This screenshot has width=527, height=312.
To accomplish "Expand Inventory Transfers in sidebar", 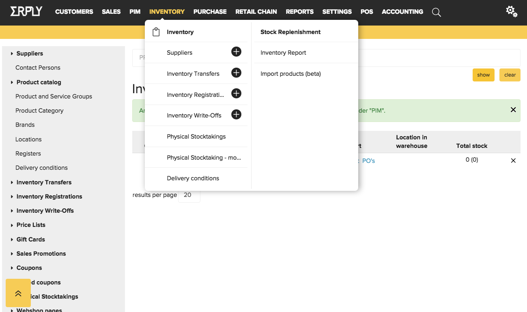I will point(12,182).
